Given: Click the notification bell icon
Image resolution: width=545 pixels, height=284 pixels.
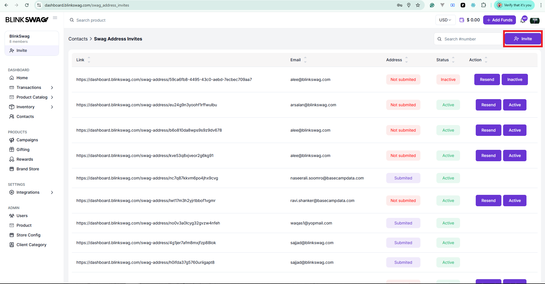Looking at the screenshot, I should point(523,20).
